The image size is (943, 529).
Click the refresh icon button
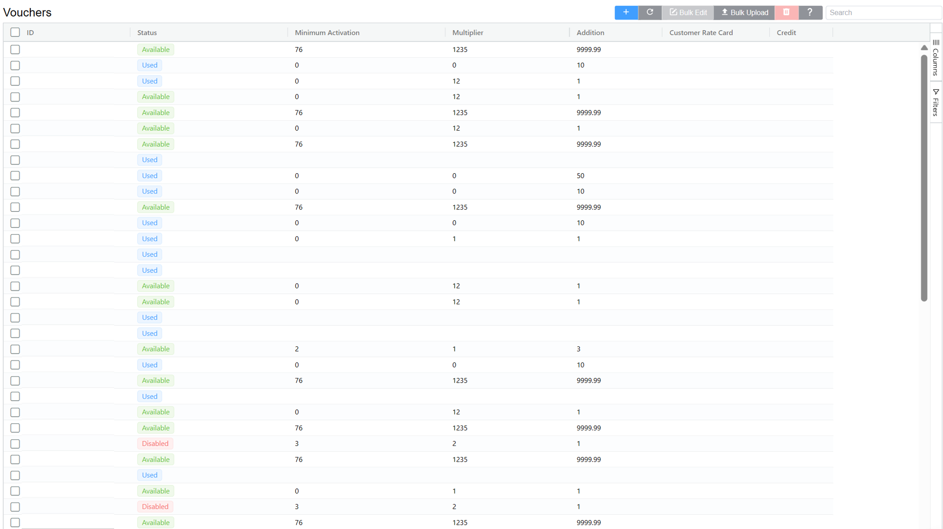(650, 13)
